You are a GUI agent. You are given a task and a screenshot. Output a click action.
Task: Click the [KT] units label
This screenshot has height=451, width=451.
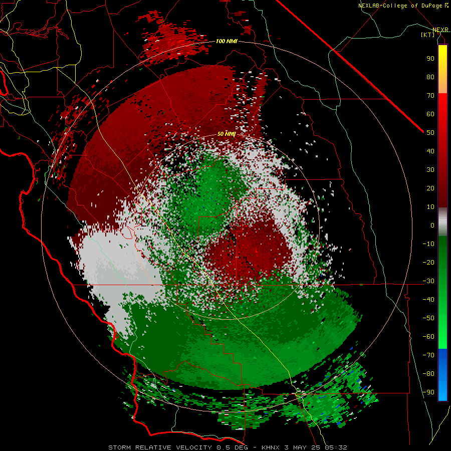click(428, 35)
